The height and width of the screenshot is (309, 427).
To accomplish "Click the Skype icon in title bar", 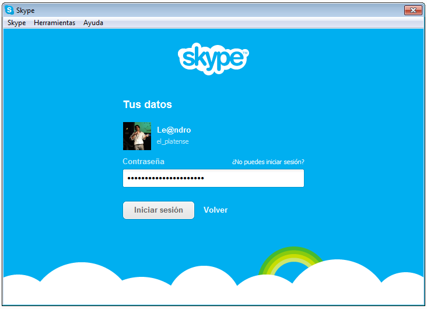I will pyautogui.click(x=9, y=10).
